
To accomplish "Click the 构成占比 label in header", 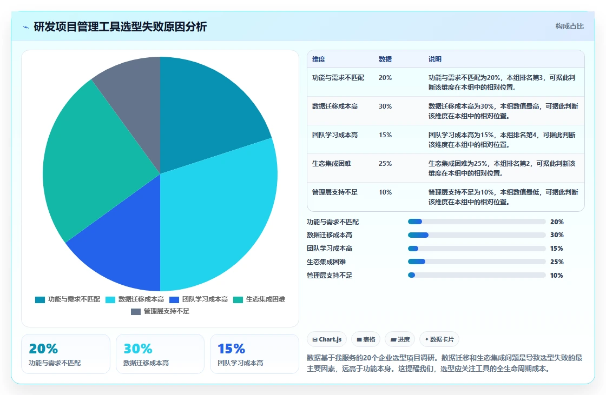I will 569,26.
